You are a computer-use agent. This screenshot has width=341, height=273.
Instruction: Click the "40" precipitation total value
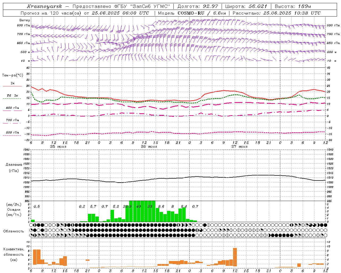pyautogui.click(x=139, y=207)
